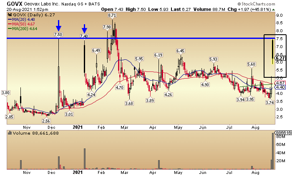Click the January volume spike bar

pyautogui.click(x=85, y=159)
